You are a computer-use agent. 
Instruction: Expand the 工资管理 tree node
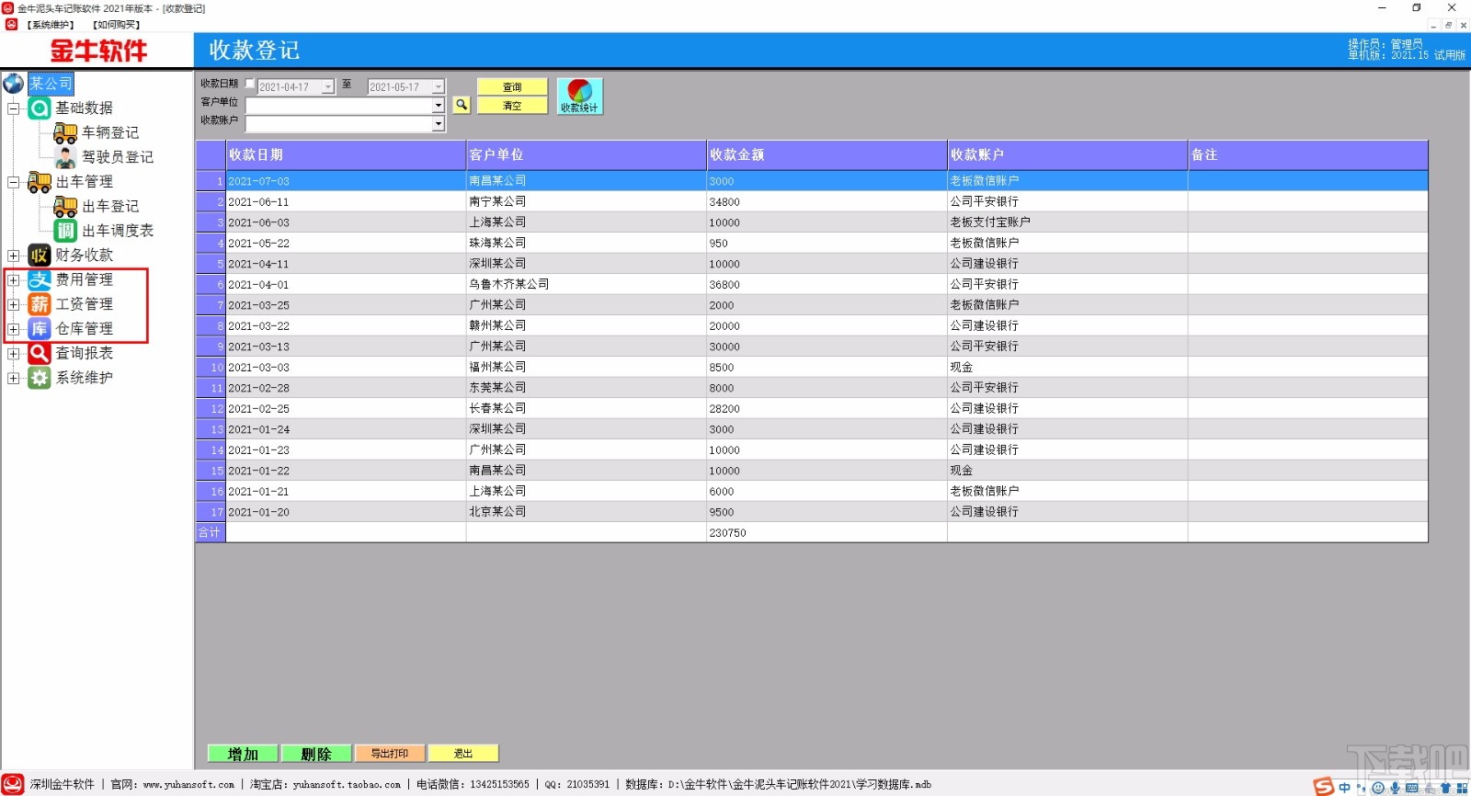pos(14,304)
